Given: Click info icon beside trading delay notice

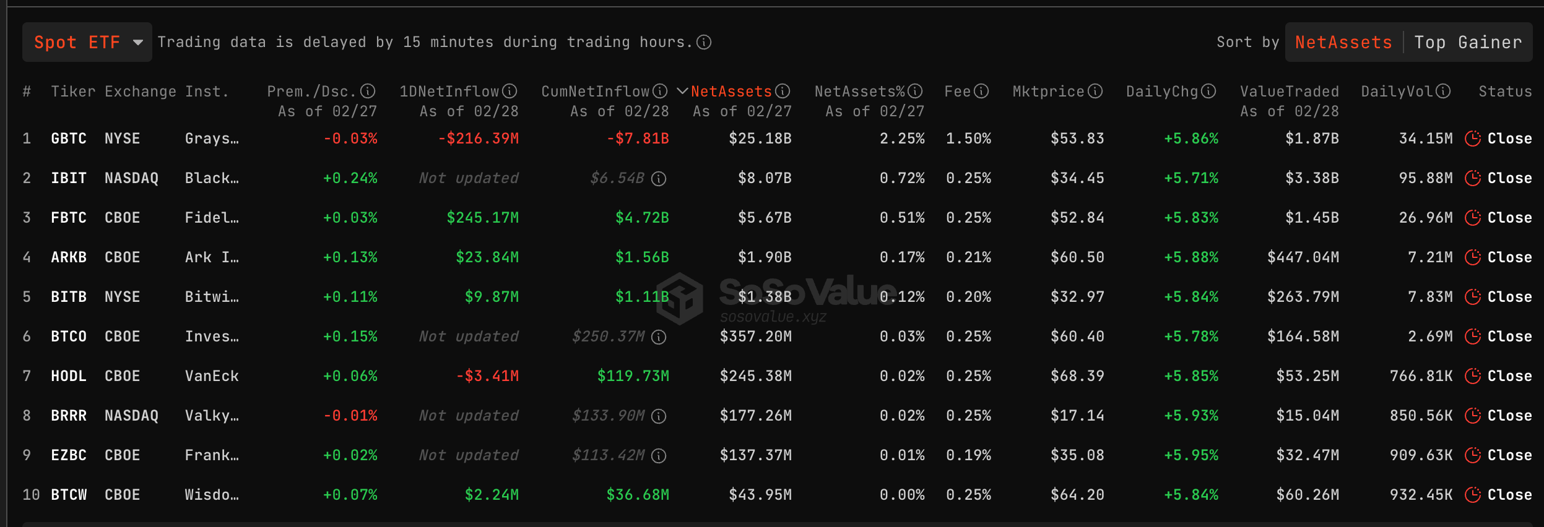Looking at the screenshot, I should tap(704, 42).
